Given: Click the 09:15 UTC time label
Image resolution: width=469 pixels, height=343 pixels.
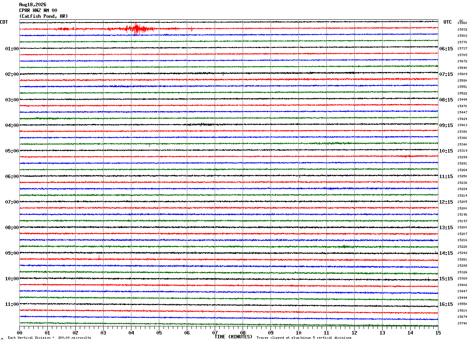Looking at the screenshot, I should (446, 125).
